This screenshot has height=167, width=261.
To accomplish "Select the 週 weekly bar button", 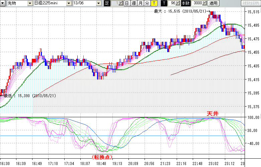I will [x=133, y=3].
